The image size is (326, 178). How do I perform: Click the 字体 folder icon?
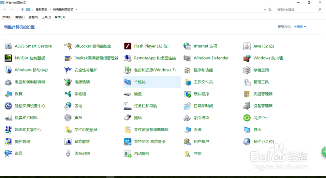187,154
